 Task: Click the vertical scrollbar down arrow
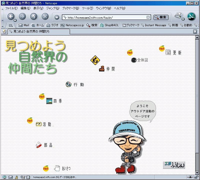click(197, 173)
